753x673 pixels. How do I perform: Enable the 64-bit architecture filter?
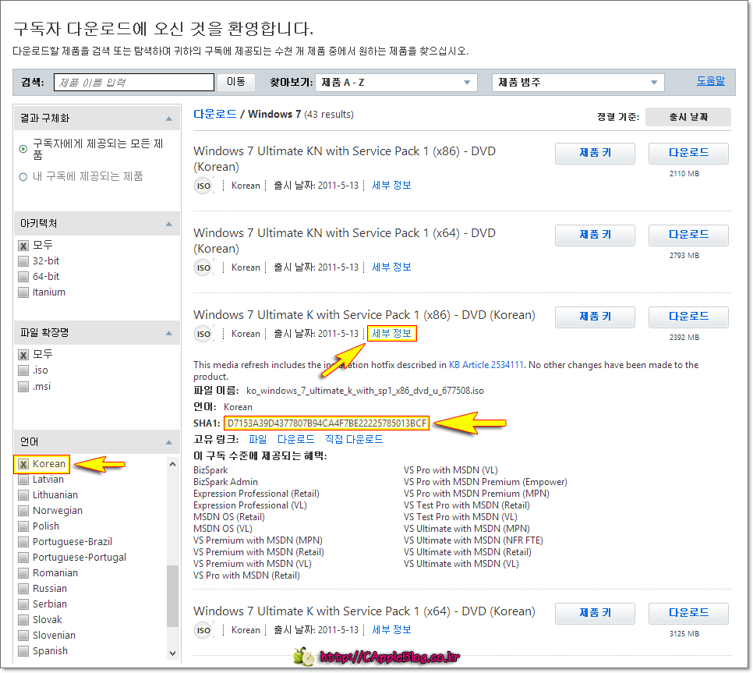pos(23,277)
